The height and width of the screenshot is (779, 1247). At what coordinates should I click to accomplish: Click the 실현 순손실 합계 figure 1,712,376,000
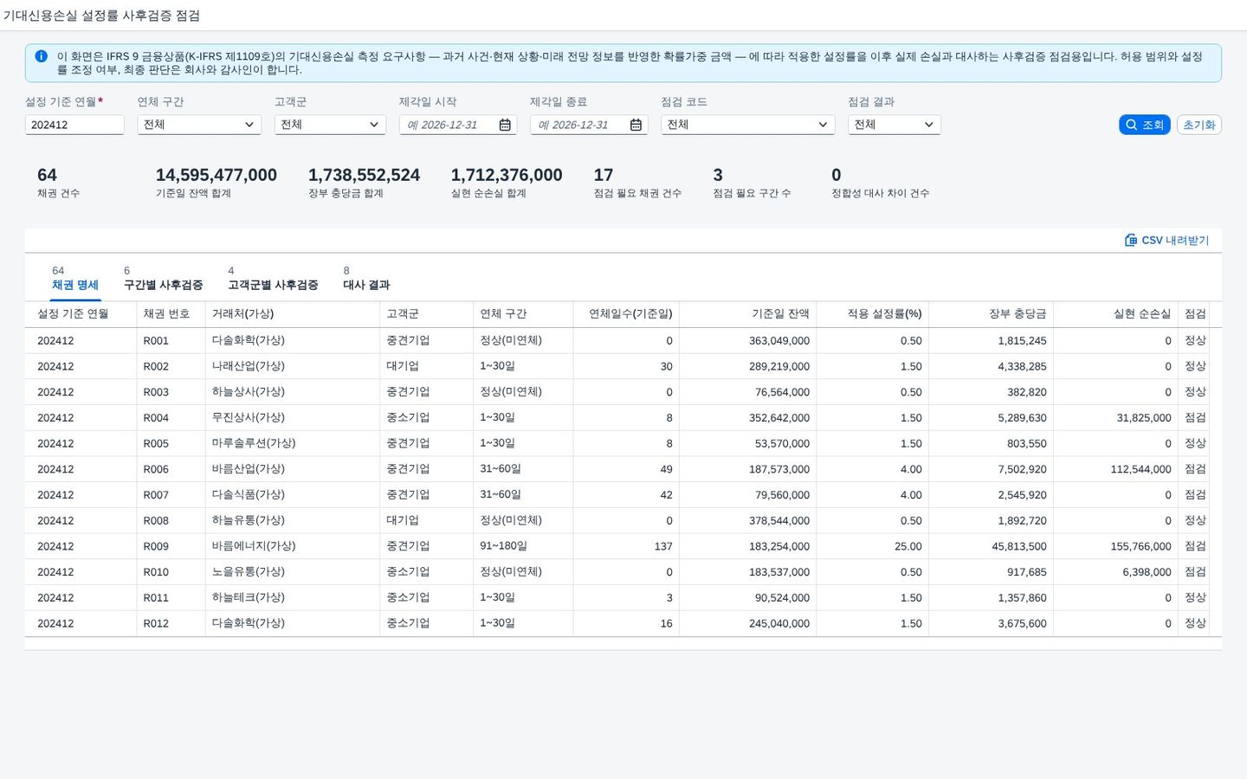pyautogui.click(x=507, y=175)
